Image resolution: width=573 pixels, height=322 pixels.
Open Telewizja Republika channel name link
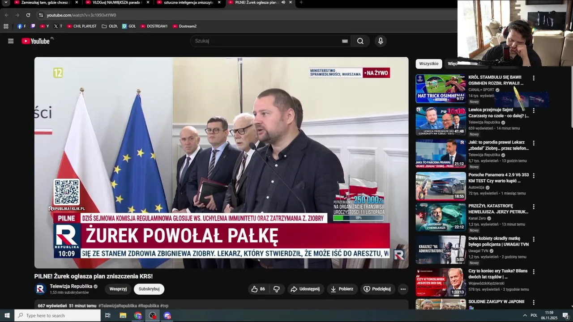[71, 286]
